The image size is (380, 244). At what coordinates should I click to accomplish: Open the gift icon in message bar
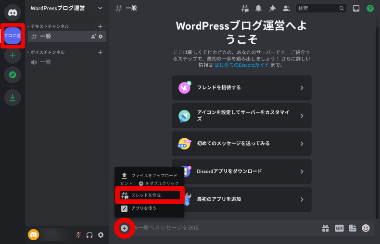coord(326,228)
